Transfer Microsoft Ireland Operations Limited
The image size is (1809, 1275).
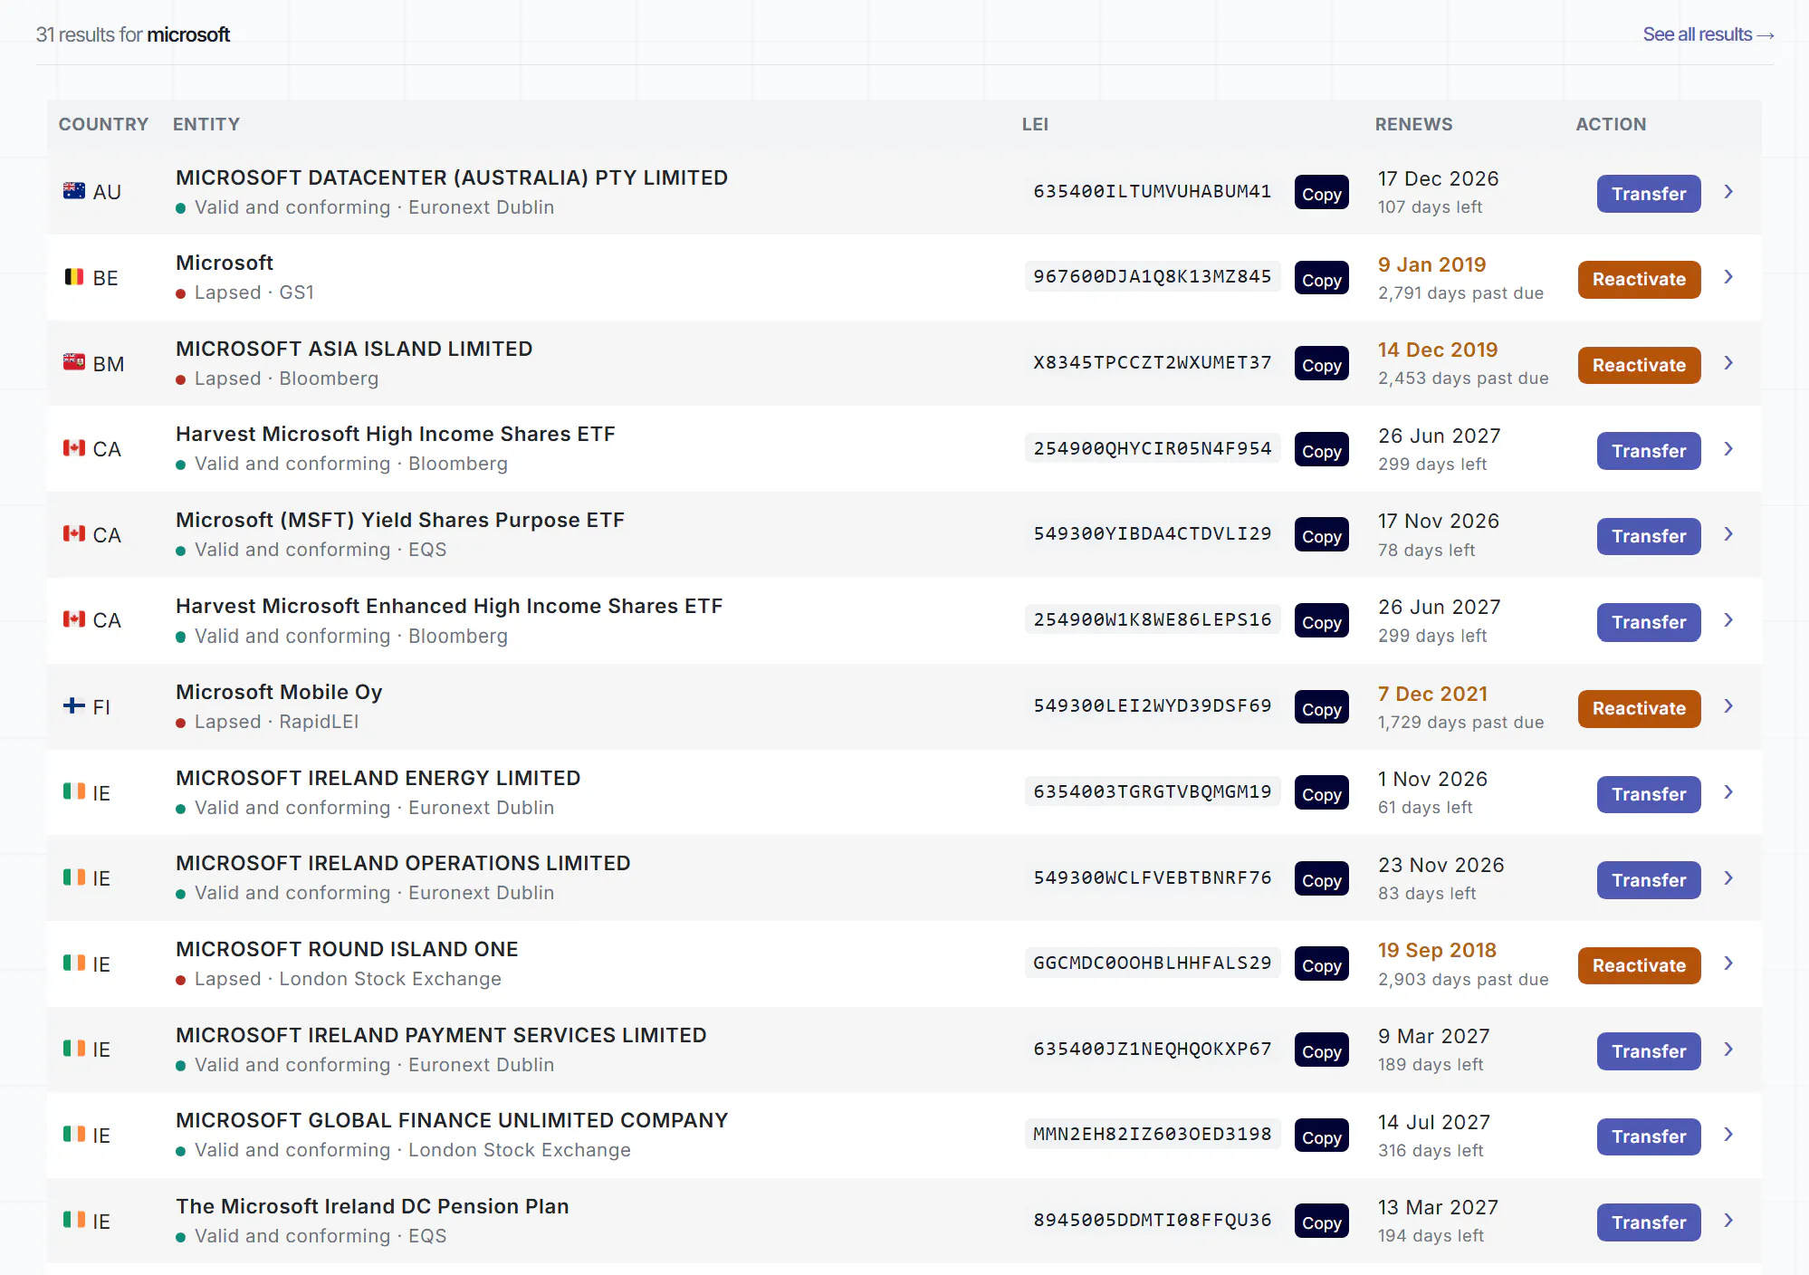[1649, 880]
